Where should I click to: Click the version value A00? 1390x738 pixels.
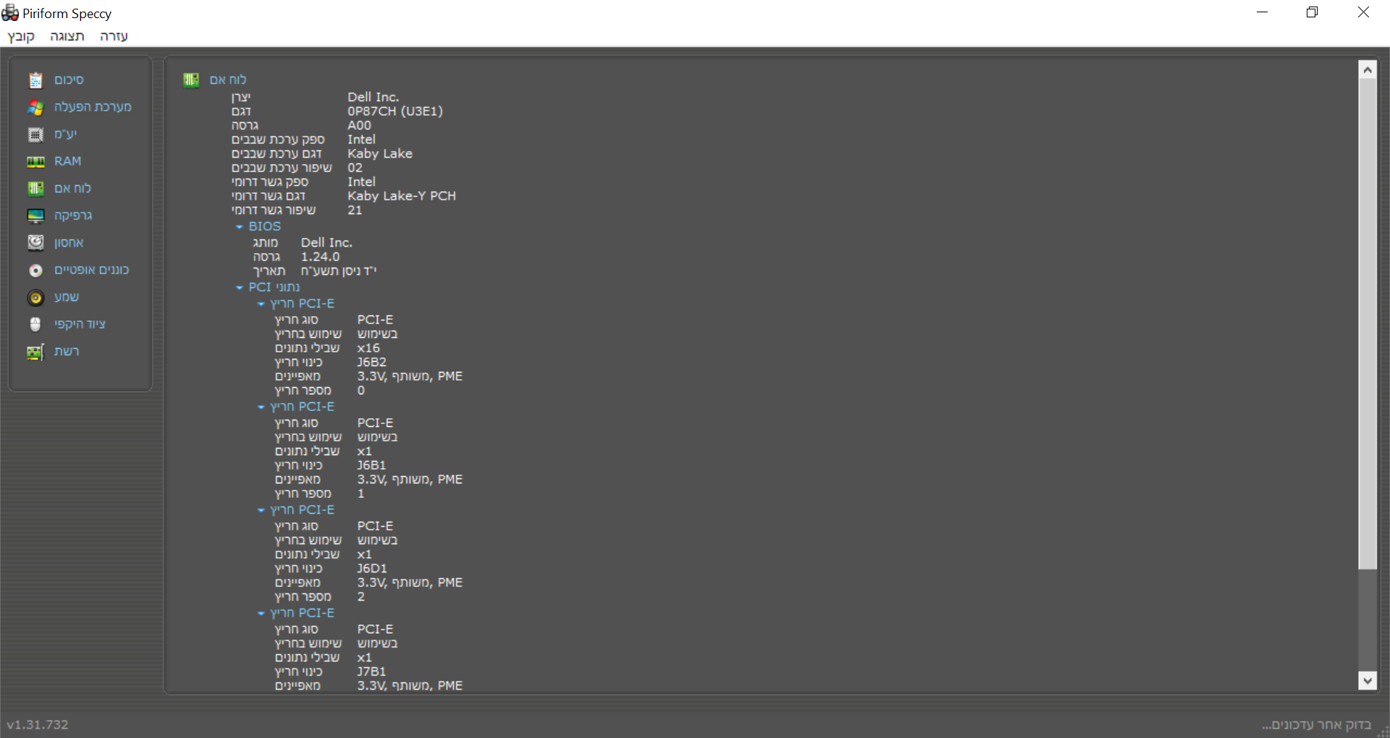point(359,125)
